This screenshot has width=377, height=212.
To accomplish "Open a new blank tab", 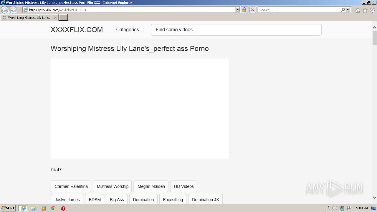I will click(63, 18).
